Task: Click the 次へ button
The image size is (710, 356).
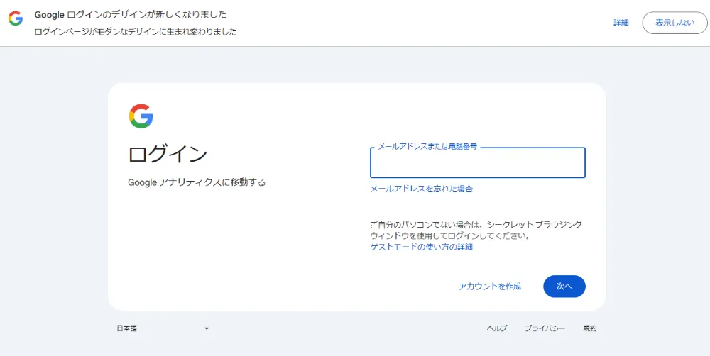Action: tap(564, 287)
